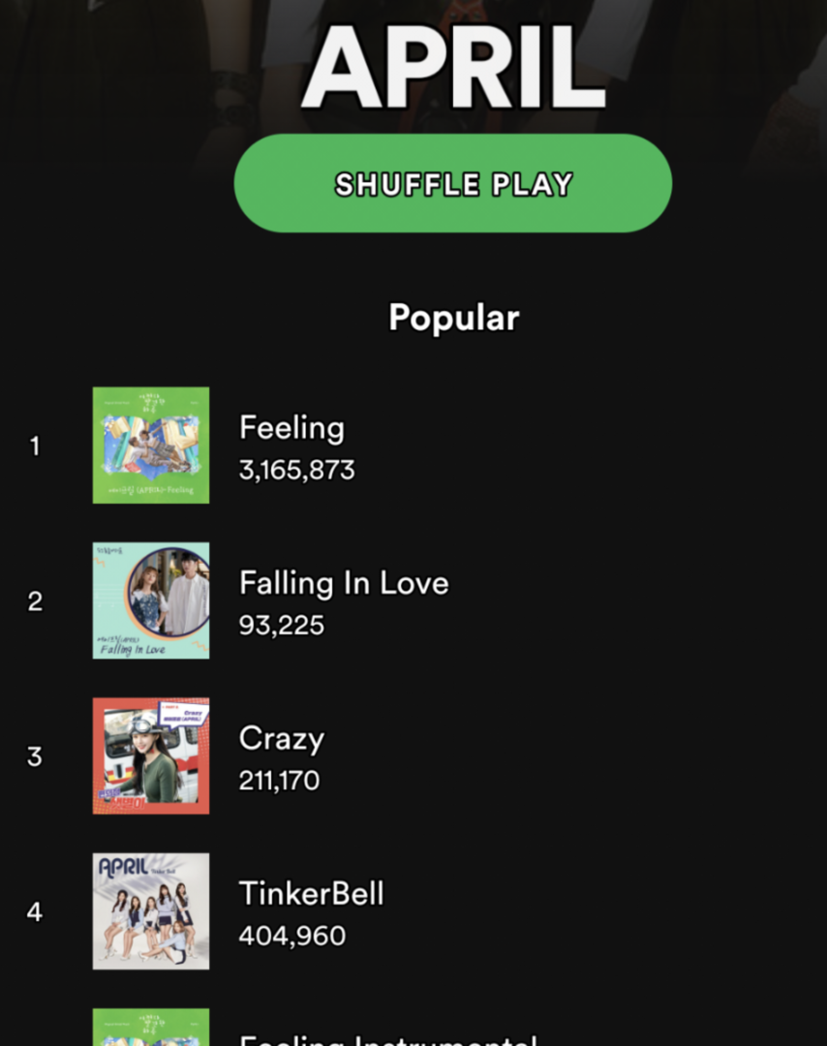Open the TinkerBell album cover image
Screen dimensions: 827x1046
151,911
